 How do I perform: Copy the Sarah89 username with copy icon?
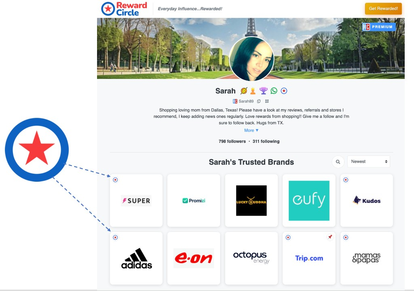point(259,101)
